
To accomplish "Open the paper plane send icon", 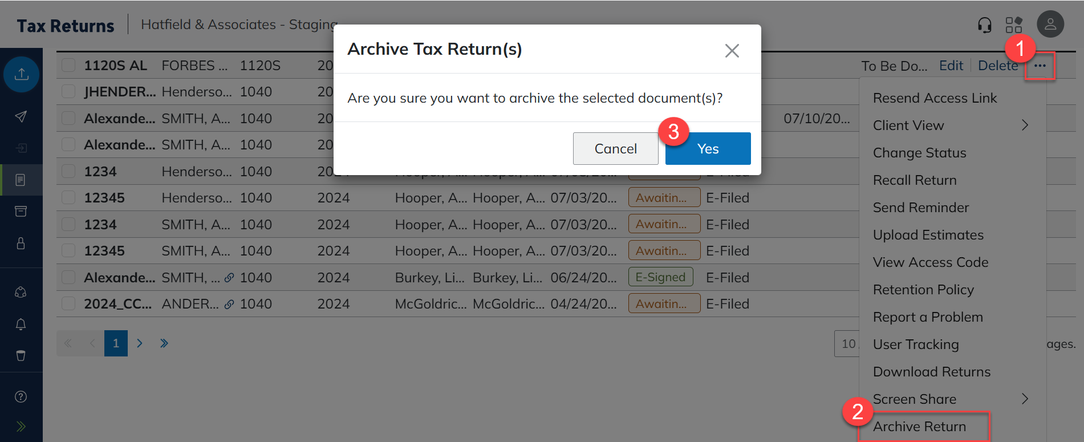I will (x=21, y=117).
